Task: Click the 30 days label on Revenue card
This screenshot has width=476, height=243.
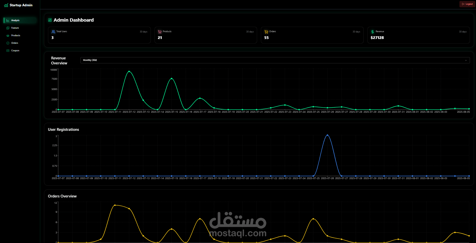Action: tap(463, 32)
